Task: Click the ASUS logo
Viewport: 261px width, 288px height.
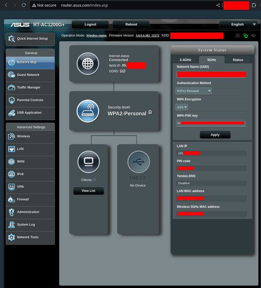Action: [x=20, y=25]
